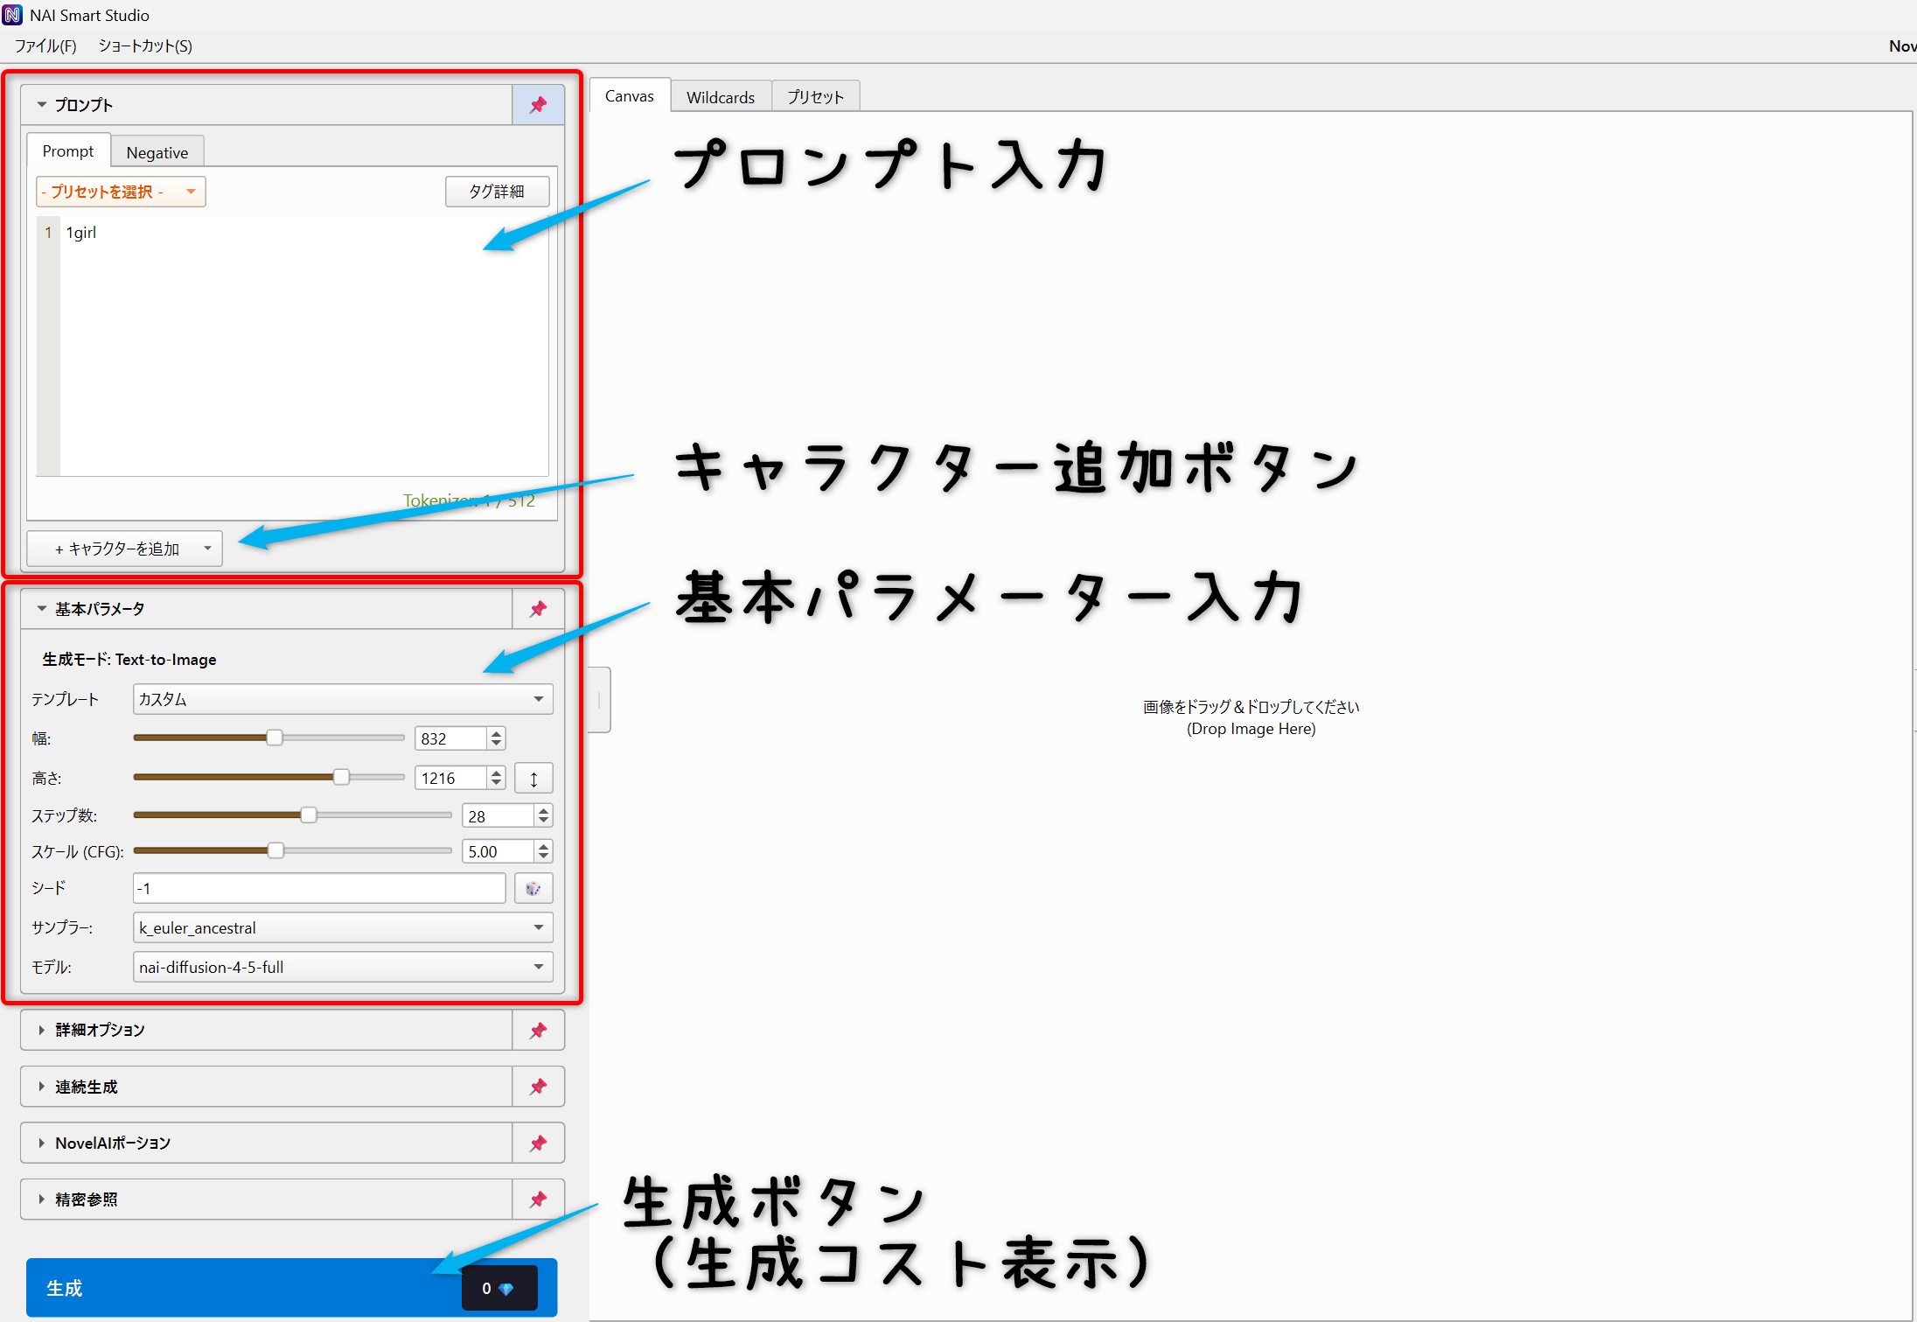Open the モデル selection dropdown
This screenshot has width=1917, height=1322.
(341, 967)
